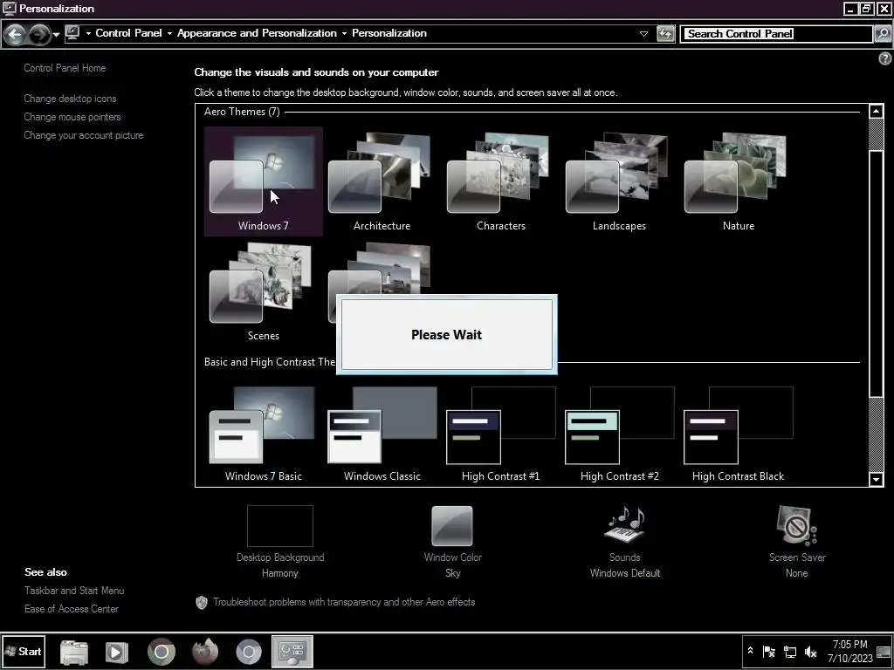Click the Personalization title bar icon
Viewport: 894px width, 670px height.
(9, 9)
